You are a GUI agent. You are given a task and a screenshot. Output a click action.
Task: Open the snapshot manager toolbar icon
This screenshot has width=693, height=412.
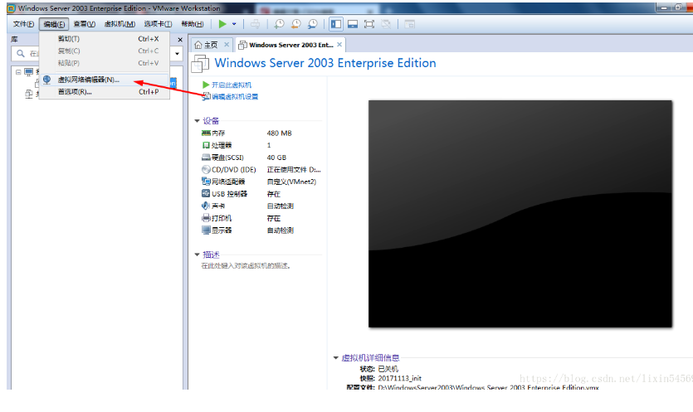[x=312, y=24]
